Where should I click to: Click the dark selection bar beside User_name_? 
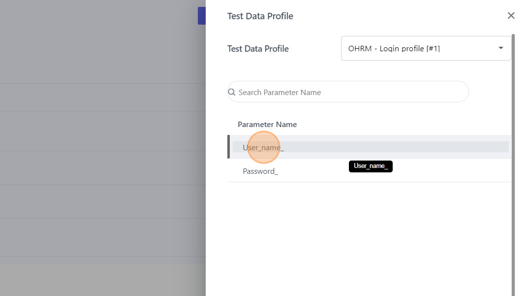[x=229, y=147]
